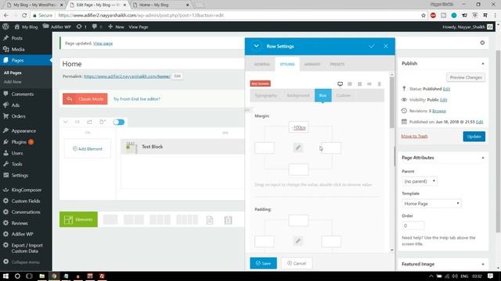Toggle the padding link-values icon

pyautogui.click(x=297, y=241)
